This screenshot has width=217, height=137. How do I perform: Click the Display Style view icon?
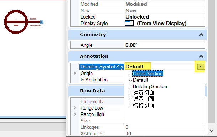coord(129,23)
